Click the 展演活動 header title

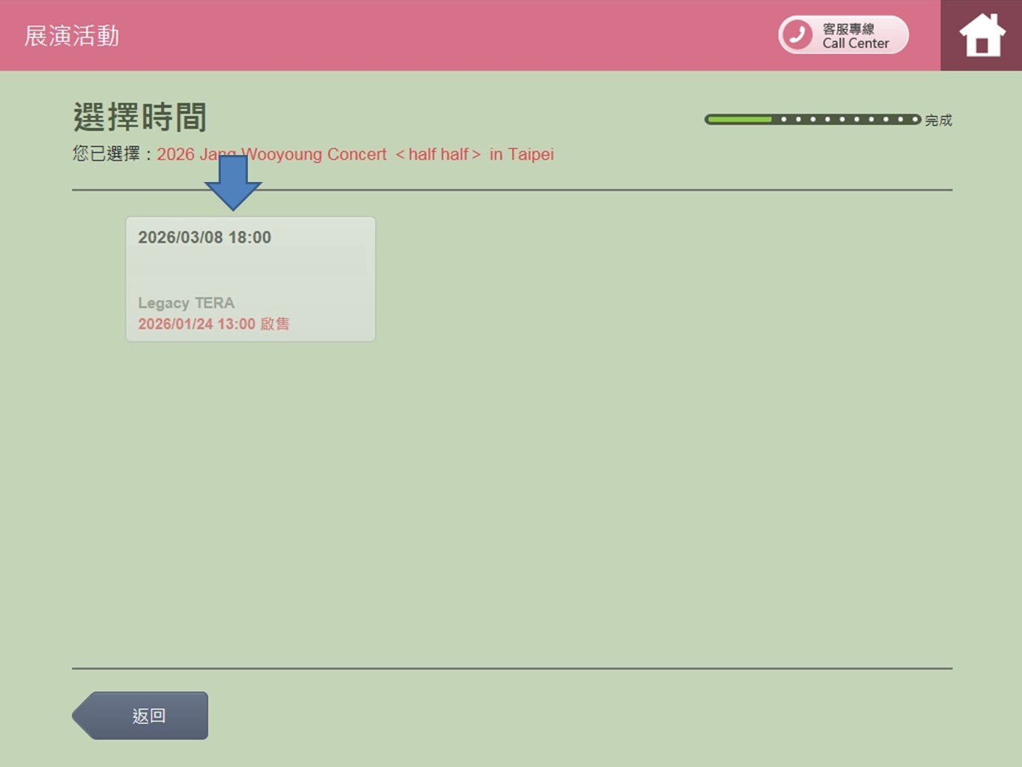coord(72,35)
